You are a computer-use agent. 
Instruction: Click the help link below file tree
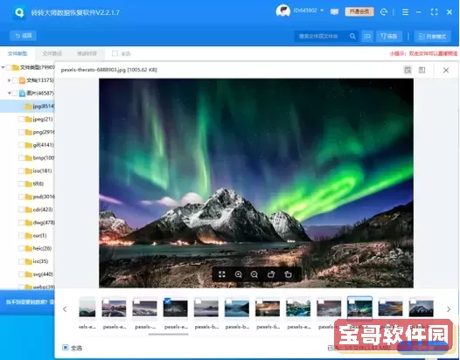pos(30,301)
